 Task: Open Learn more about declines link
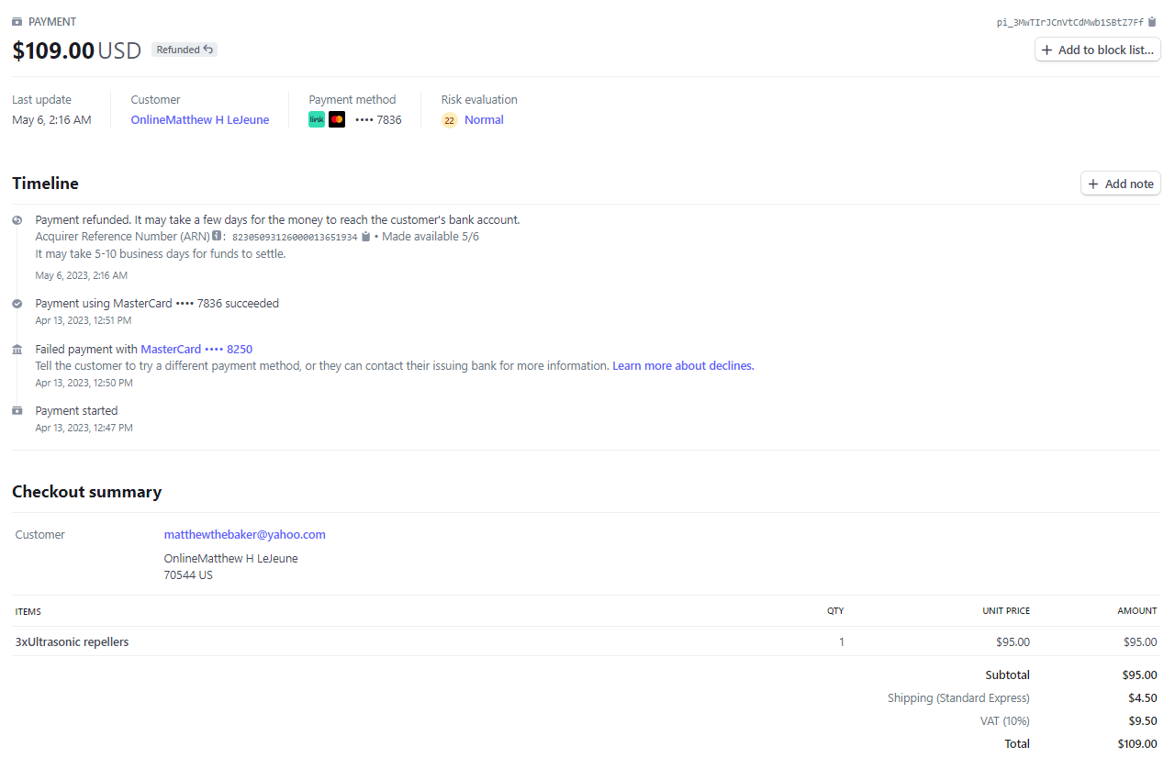coord(683,366)
